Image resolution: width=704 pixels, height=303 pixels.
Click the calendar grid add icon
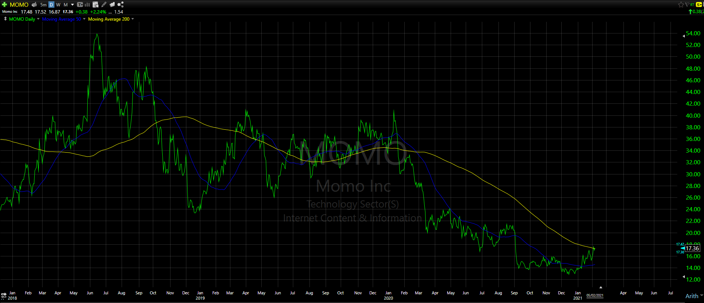96,5
